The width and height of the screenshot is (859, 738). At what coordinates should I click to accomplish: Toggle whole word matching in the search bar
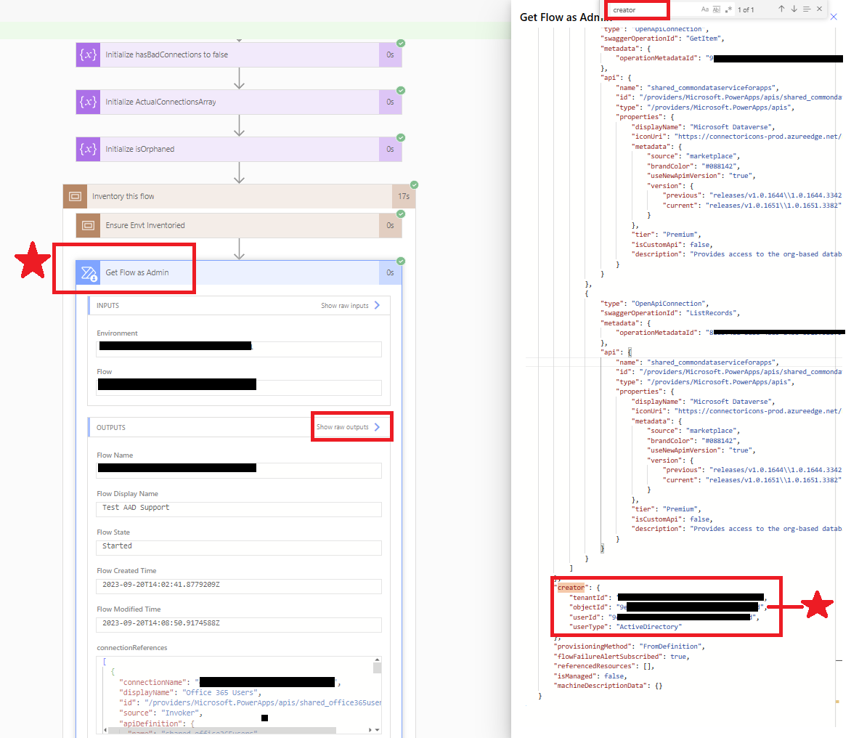pos(716,9)
